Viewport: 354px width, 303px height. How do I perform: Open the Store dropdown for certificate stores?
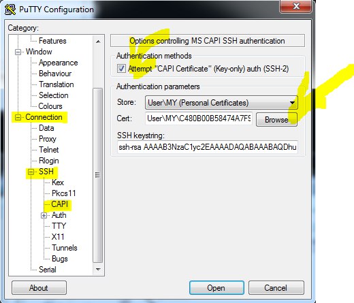(221, 103)
